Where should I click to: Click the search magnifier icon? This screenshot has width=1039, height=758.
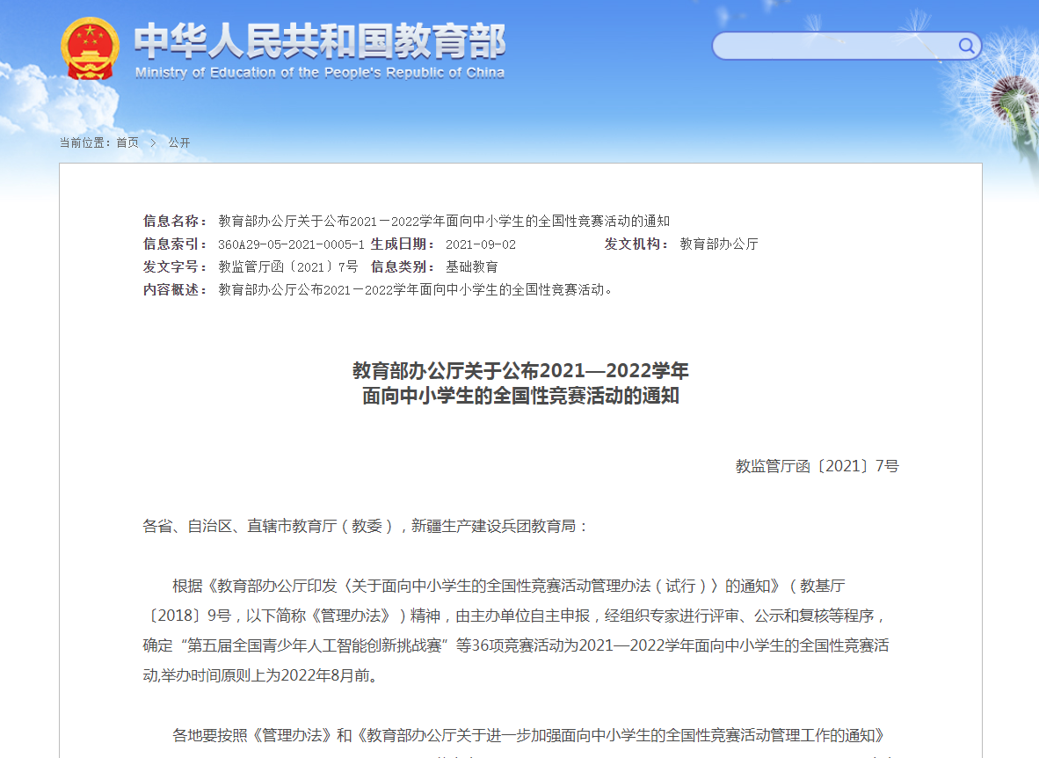click(966, 46)
